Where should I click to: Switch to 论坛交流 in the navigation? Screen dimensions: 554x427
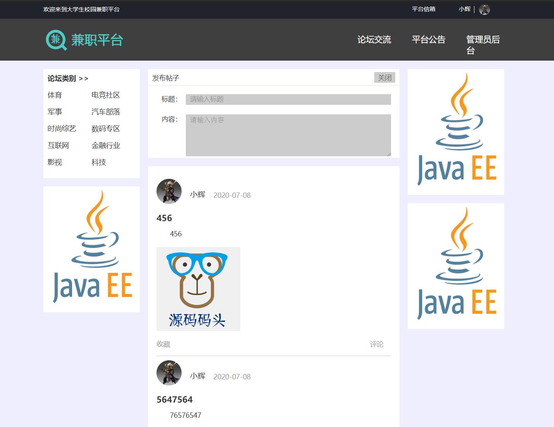coord(374,40)
